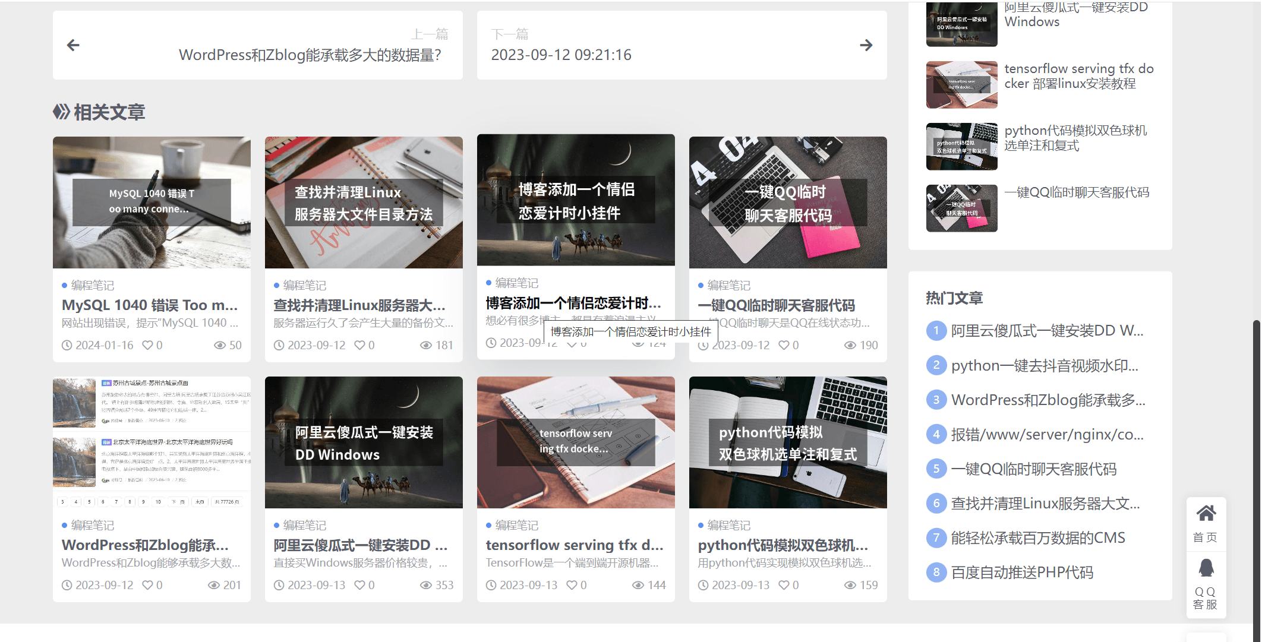1262x642 pixels.
Task: Click sidebar thumbnail for tensorflow serving tfx docker
Action: [x=961, y=85]
